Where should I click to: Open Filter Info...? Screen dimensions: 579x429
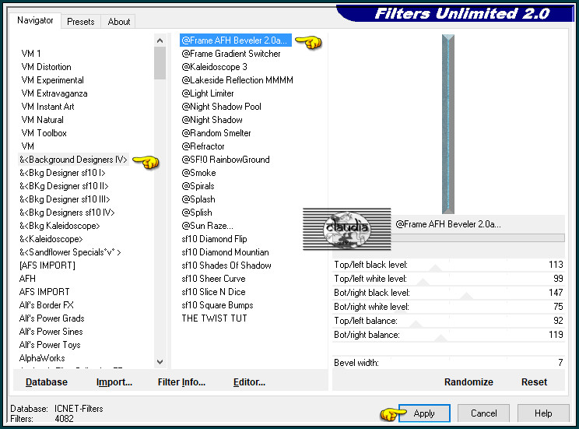pos(181,382)
